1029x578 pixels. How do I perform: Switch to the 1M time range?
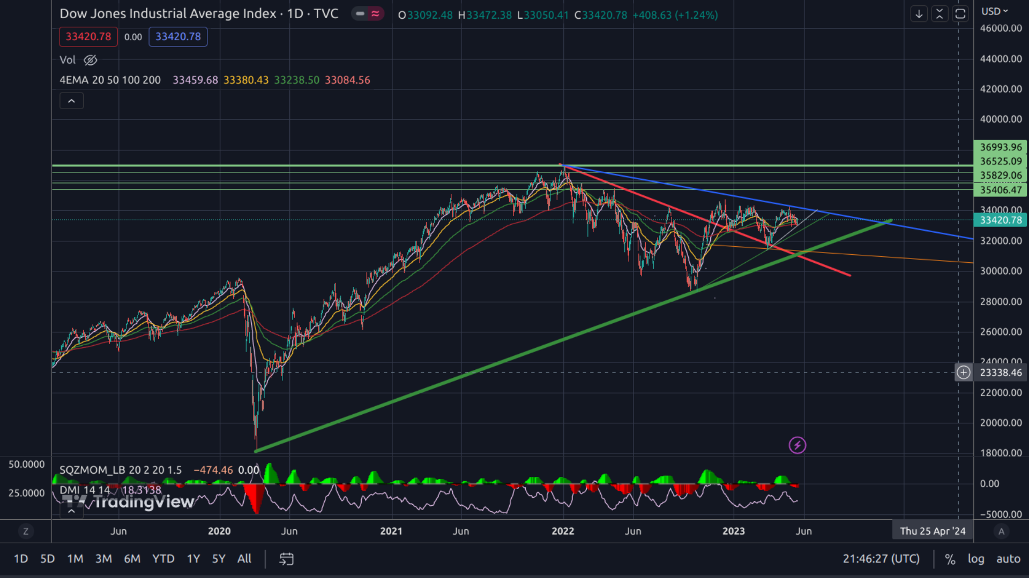point(75,559)
